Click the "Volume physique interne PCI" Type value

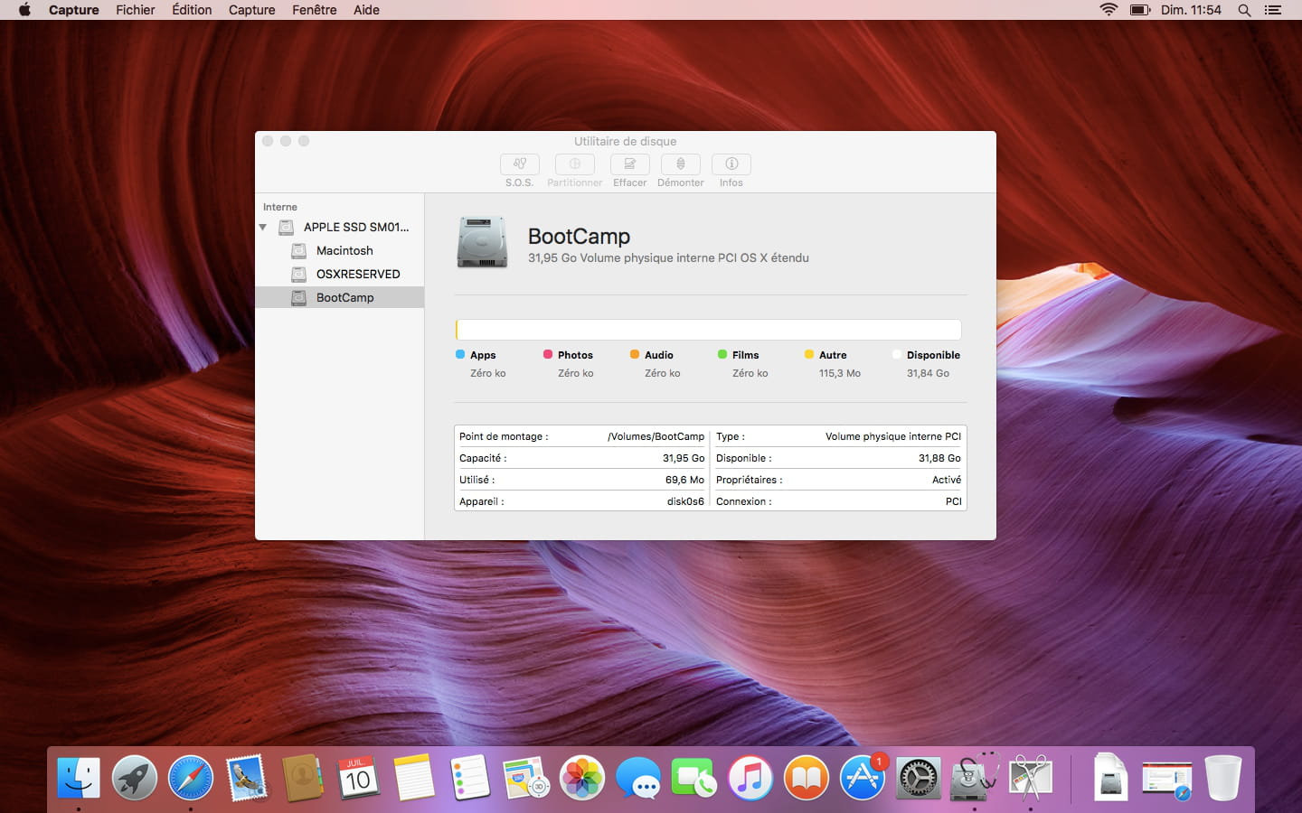tap(893, 436)
